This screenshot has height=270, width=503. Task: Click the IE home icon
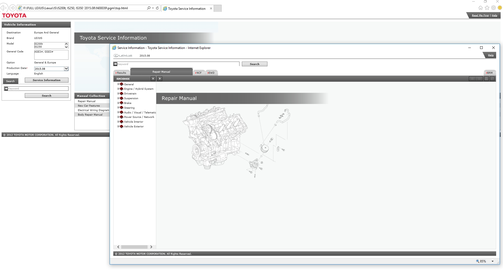coord(481,8)
